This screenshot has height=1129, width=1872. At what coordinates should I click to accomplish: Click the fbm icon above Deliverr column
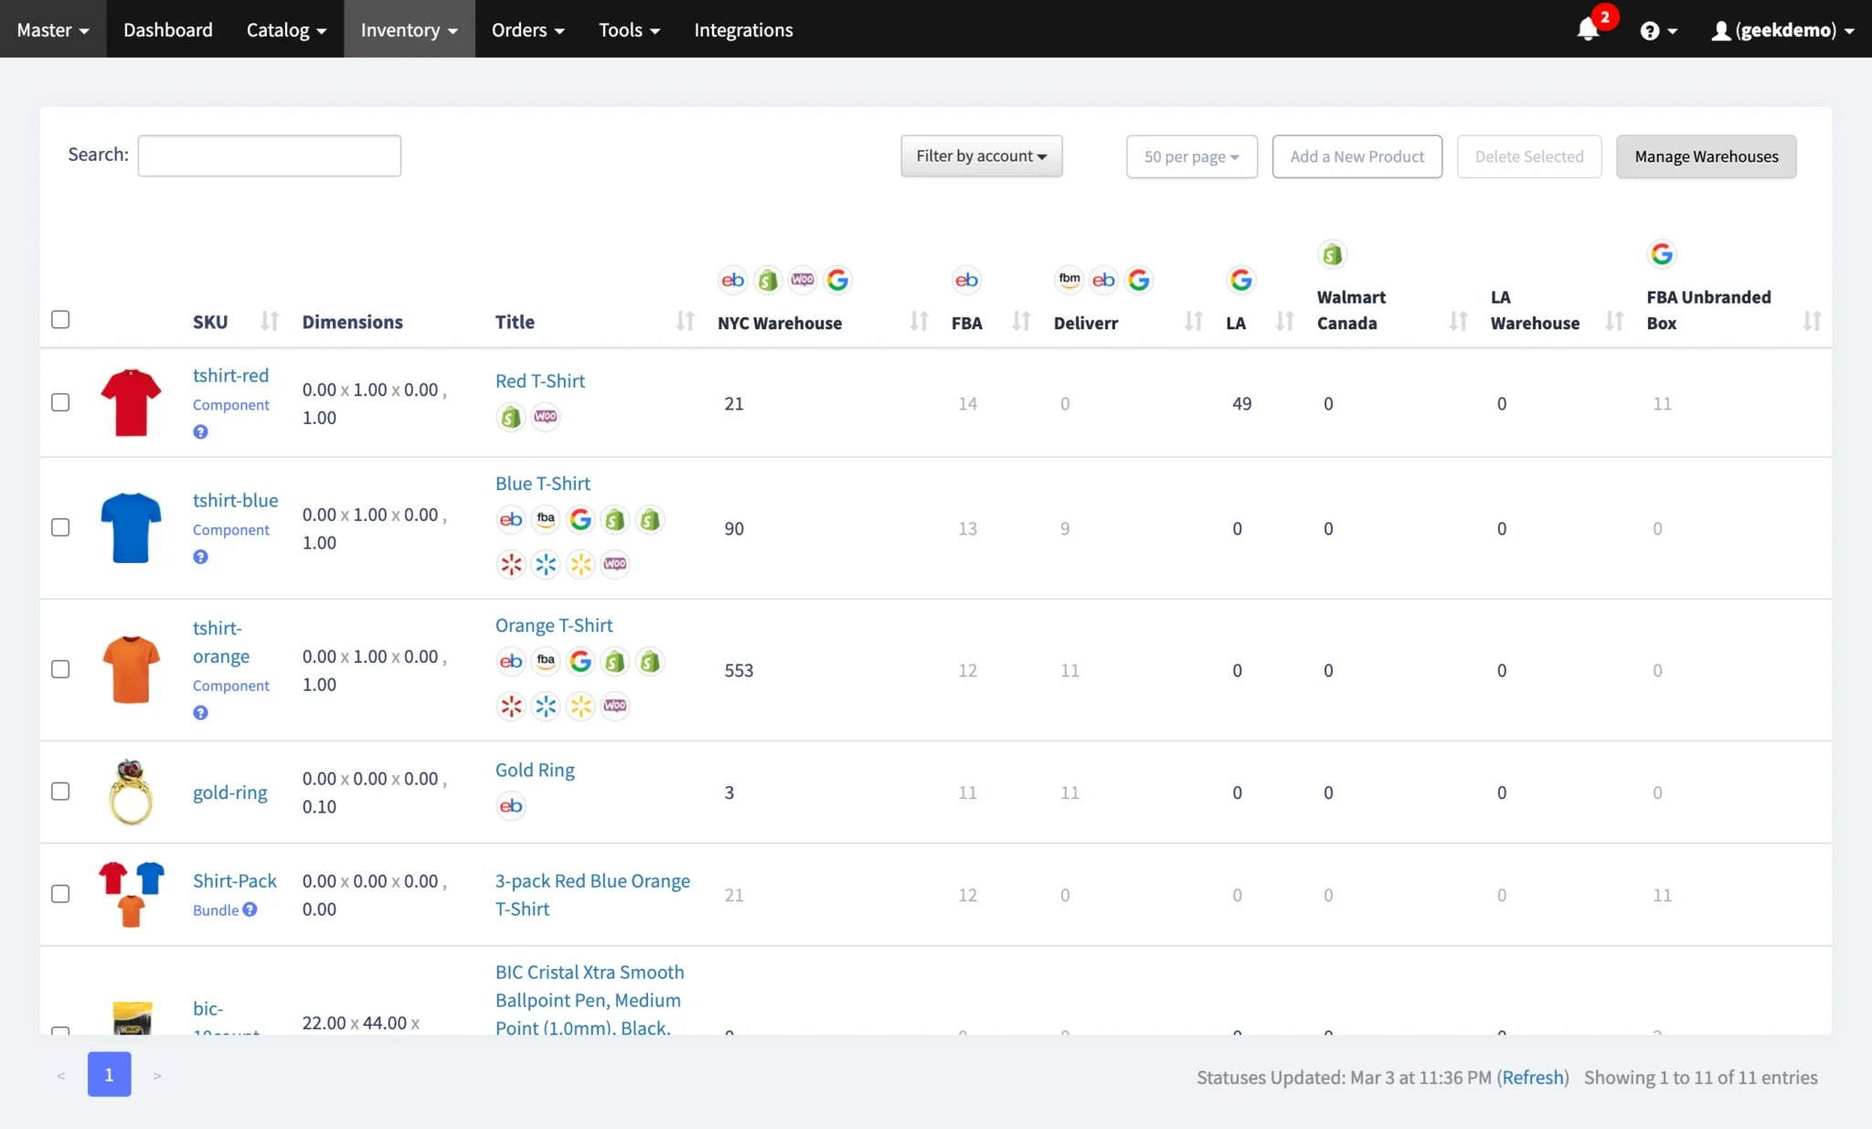click(x=1069, y=280)
